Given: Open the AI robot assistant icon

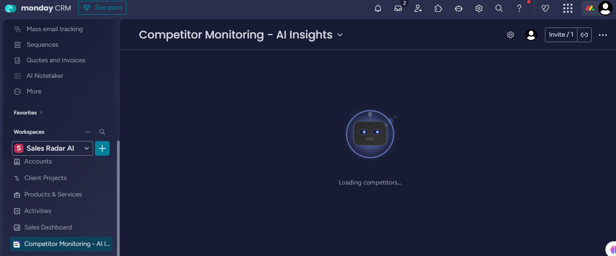Looking at the screenshot, I should point(459,8).
